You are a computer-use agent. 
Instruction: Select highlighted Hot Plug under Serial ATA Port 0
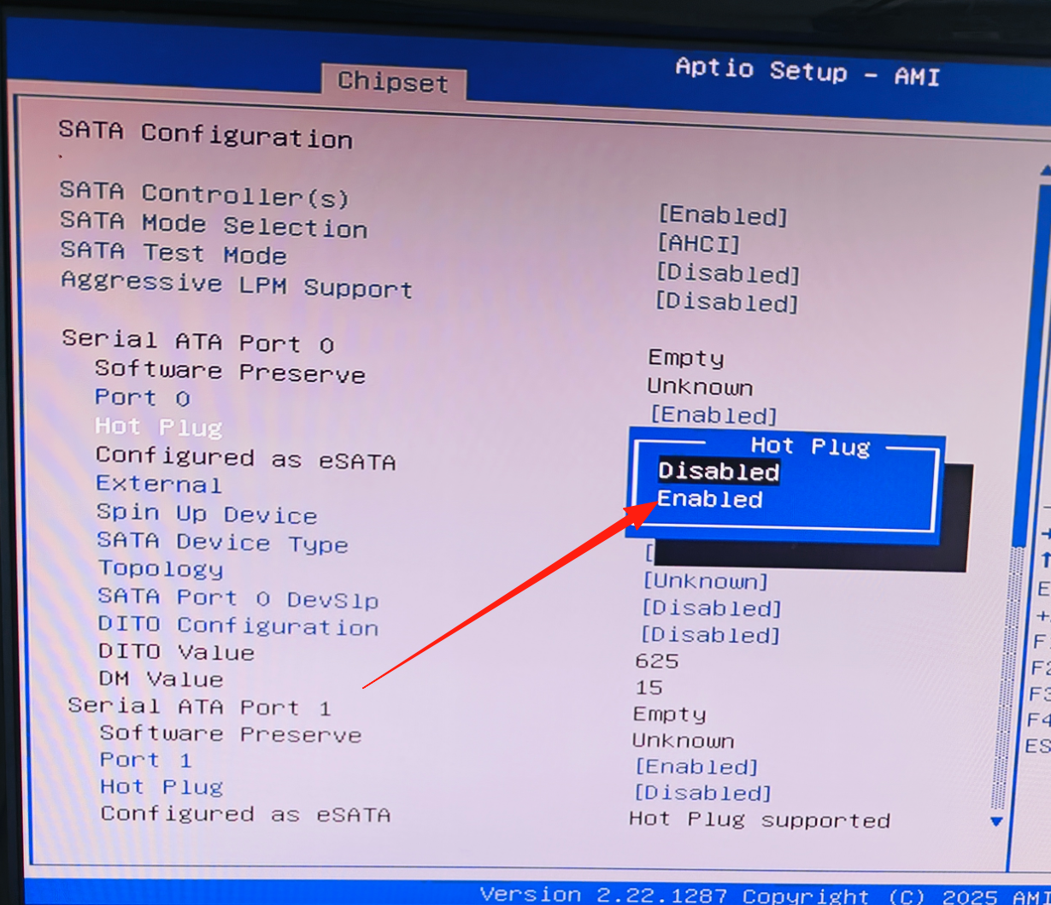pos(159,426)
